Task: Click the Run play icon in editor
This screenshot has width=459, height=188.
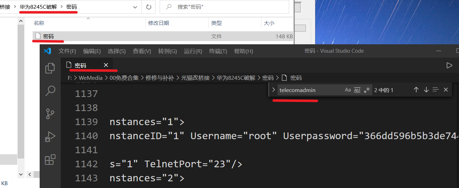Action: click(x=449, y=65)
